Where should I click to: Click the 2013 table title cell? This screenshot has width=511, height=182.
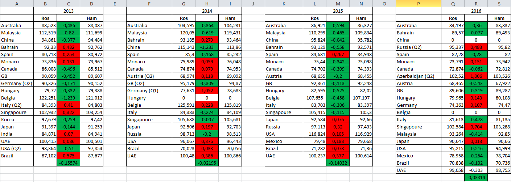(68, 11)
